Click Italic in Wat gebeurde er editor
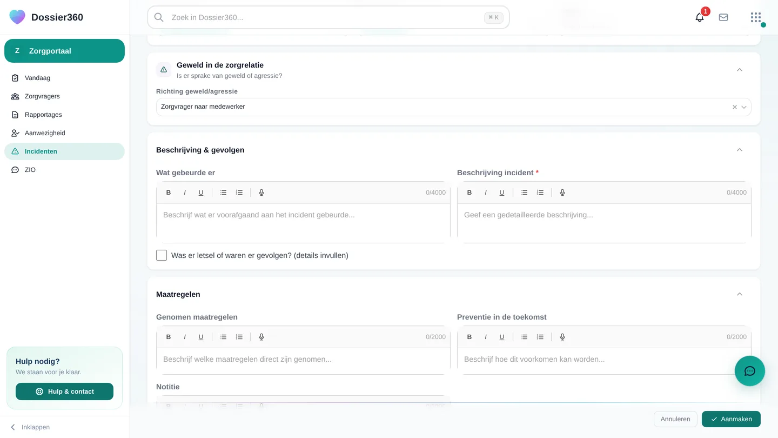The height and width of the screenshot is (438, 778). 185,193
